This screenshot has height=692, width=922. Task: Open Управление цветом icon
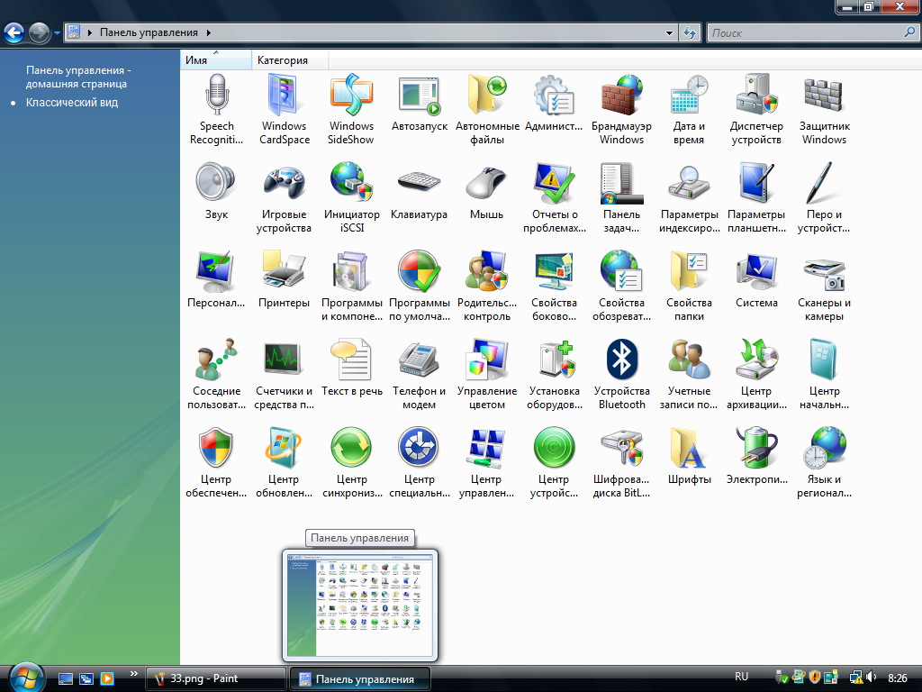tap(487, 360)
